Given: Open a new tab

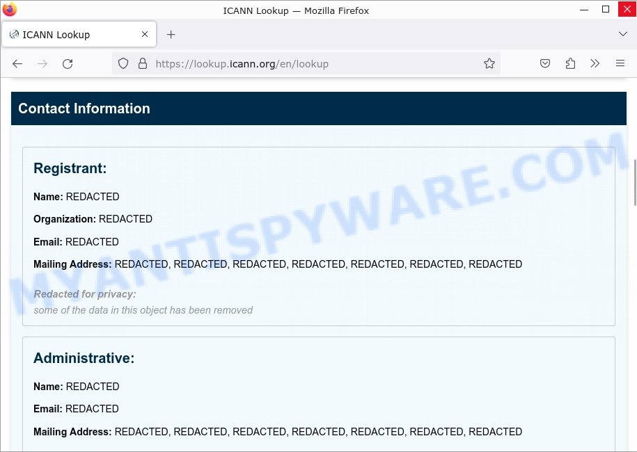Looking at the screenshot, I should click(x=171, y=35).
